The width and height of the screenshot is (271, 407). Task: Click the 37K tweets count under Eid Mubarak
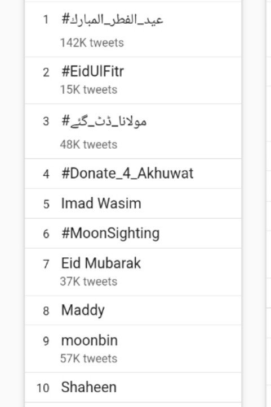tap(88, 282)
